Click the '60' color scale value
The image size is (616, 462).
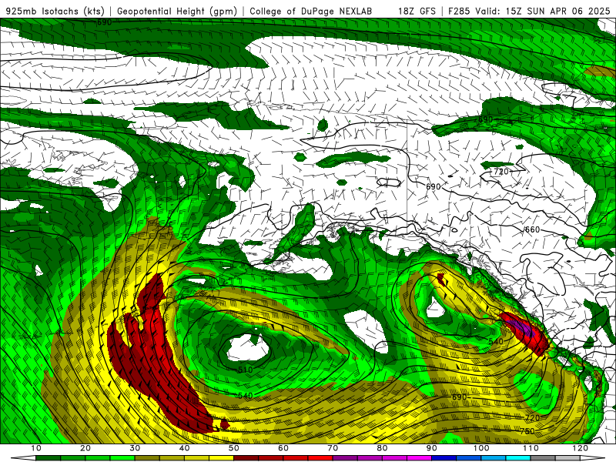pyautogui.click(x=283, y=448)
